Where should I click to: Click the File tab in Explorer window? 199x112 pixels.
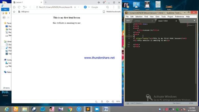tap(5, 9)
